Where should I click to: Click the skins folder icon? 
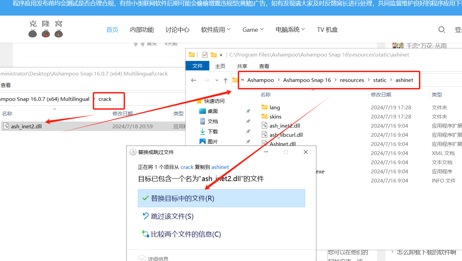point(265,116)
